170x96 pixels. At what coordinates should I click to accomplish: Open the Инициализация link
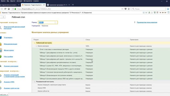[x=11, y=44]
